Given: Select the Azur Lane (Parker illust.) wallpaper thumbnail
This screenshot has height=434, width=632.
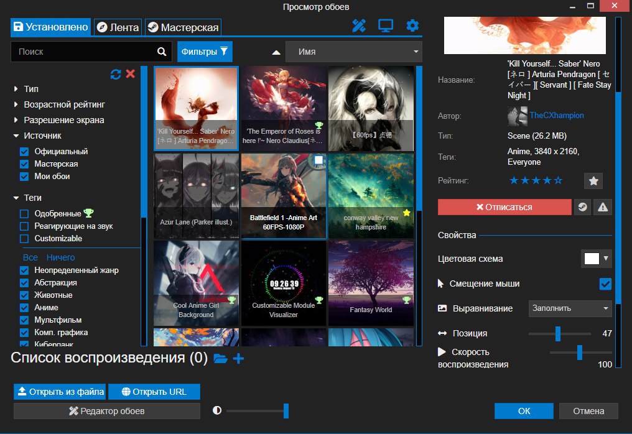Looking at the screenshot, I should (x=197, y=196).
